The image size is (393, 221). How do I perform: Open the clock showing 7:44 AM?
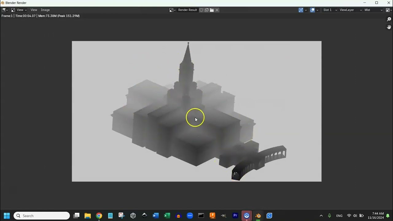[x=376, y=215]
